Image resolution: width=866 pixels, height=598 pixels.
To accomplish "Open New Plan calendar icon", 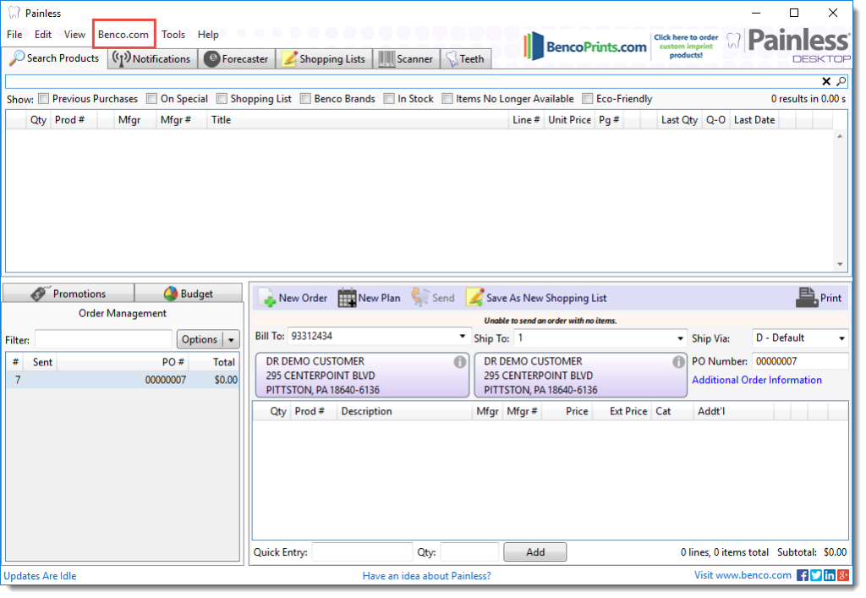I will (347, 298).
